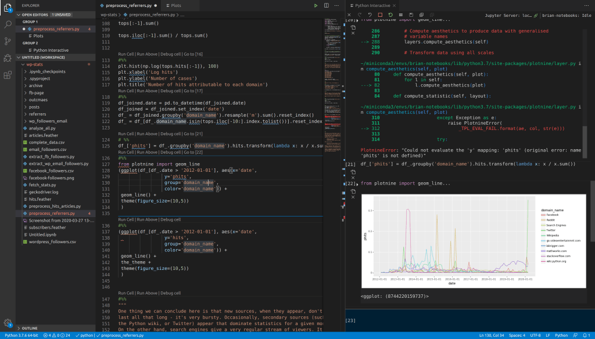Copy the source of cell [21]

tap(353, 172)
